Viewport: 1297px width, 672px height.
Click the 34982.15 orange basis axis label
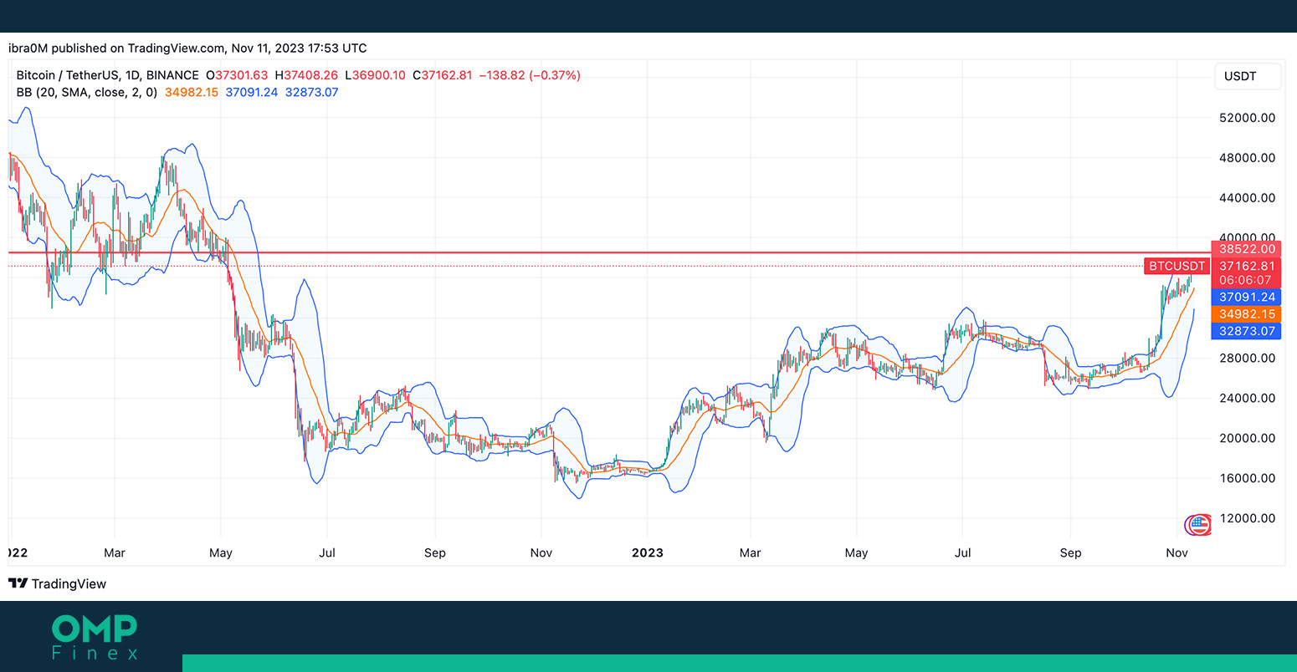point(1247,314)
